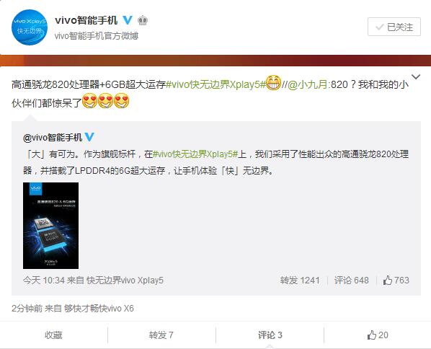Click 转发 1241 on the original post
Screen dimensions: 431x349
[300, 280]
